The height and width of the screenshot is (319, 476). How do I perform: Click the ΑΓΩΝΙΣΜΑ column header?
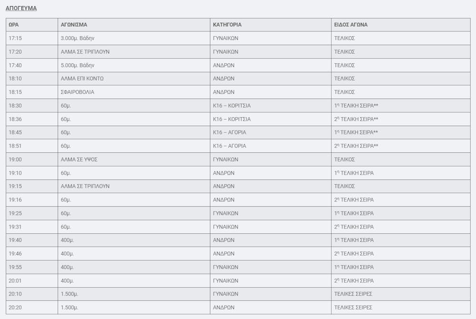tap(74, 25)
